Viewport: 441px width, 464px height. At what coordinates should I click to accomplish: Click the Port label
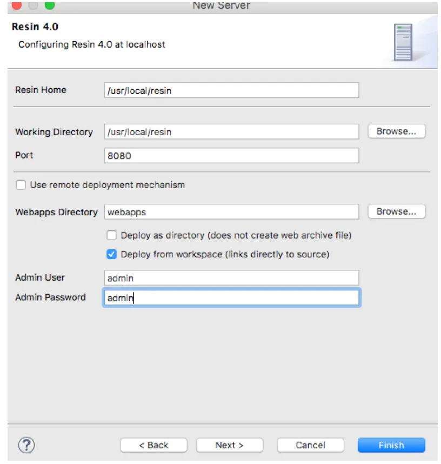[24, 155]
